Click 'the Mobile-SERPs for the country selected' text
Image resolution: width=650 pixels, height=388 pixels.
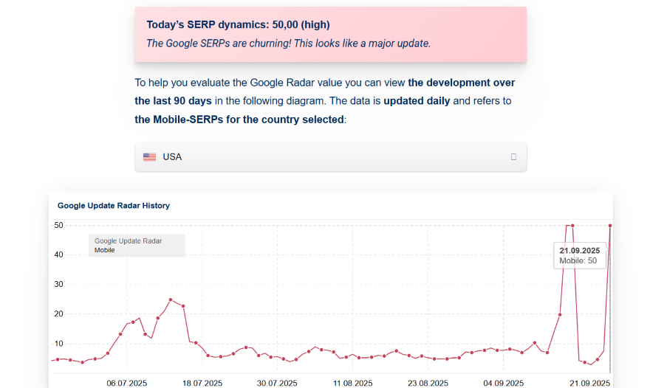tap(239, 119)
